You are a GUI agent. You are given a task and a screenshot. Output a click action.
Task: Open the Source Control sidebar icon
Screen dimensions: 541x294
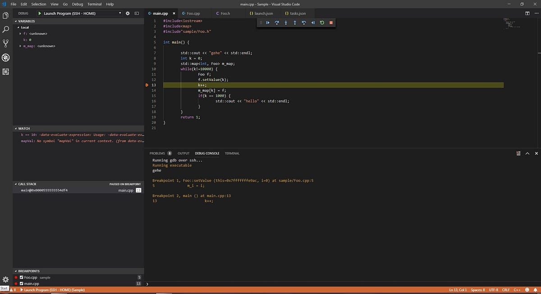(5, 43)
